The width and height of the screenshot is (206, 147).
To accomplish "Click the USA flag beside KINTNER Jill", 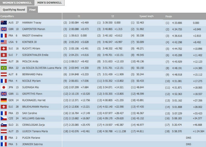I will tap(4, 42).
